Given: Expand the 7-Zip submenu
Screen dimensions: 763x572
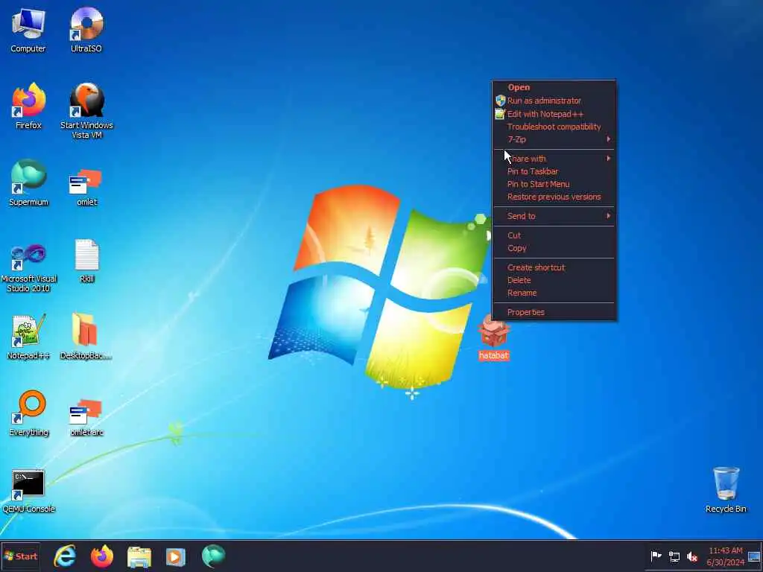Looking at the screenshot, I should click(554, 139).
